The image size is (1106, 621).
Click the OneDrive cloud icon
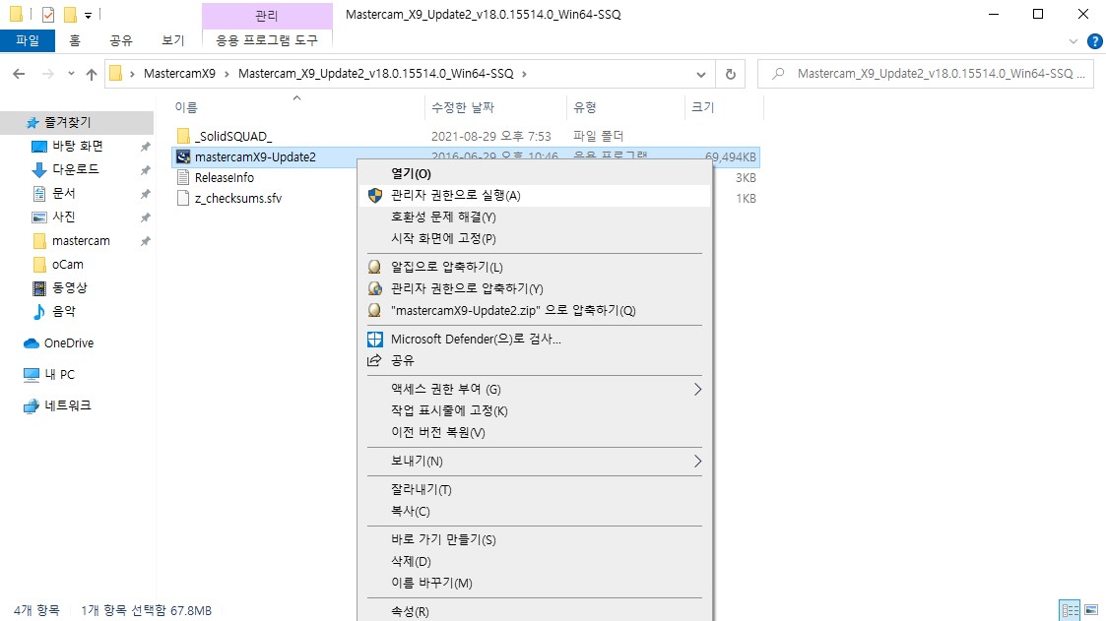(32, 343)
